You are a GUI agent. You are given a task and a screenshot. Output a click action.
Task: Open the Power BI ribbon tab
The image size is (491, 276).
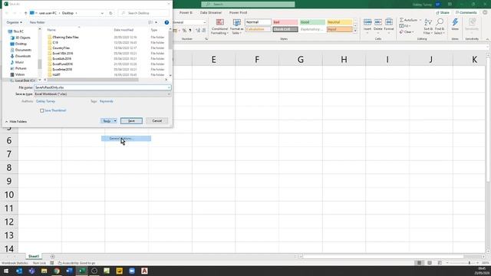click(x=186, y=12)
